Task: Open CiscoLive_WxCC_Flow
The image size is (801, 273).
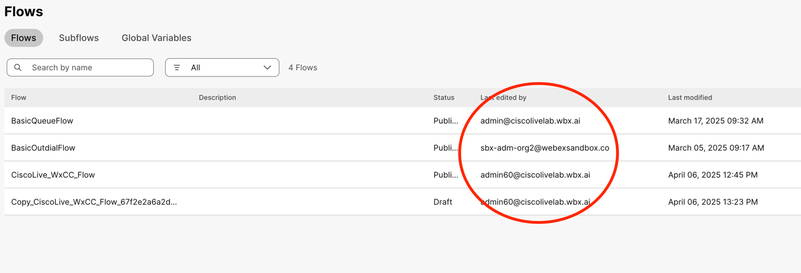Action: 53,174
